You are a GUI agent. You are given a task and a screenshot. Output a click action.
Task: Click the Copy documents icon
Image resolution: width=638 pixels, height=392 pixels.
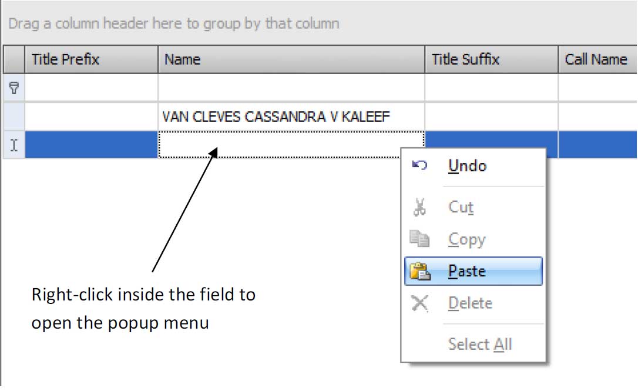tap(418, 239)
